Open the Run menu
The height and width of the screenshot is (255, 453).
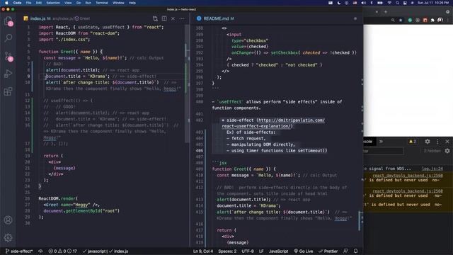pyautogui.click(x=88, y=3)
